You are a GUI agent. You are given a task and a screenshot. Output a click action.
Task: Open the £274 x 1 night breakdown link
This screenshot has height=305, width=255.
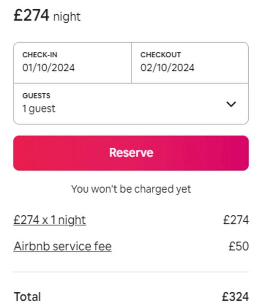coord(50,220)
